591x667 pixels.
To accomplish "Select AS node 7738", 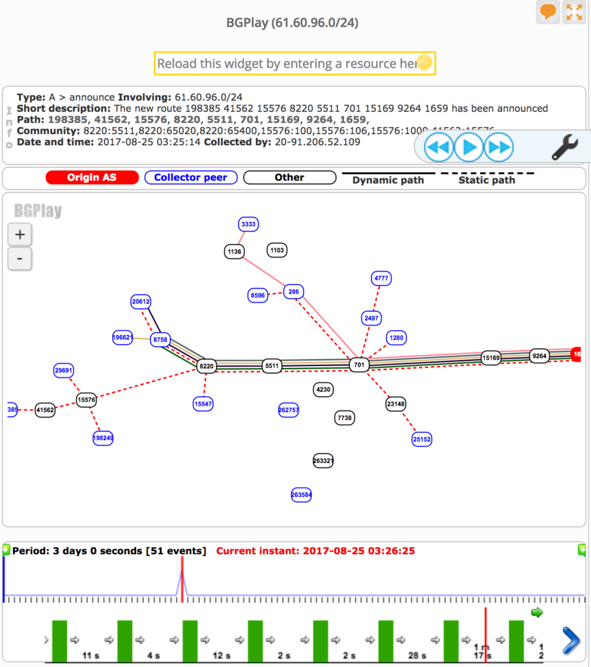I will [345, 418].
